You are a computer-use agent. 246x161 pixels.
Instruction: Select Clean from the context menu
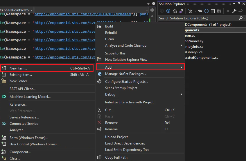point(140,39)
